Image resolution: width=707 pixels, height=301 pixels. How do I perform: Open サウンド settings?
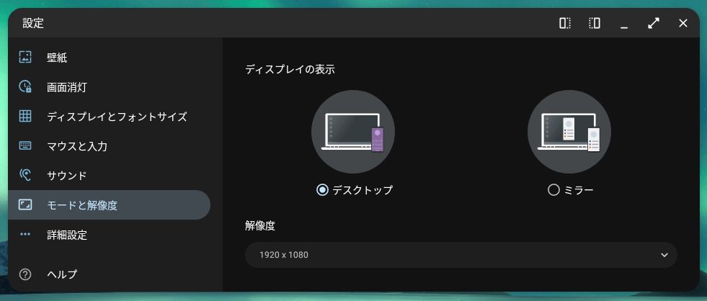(x=109, y=175)
